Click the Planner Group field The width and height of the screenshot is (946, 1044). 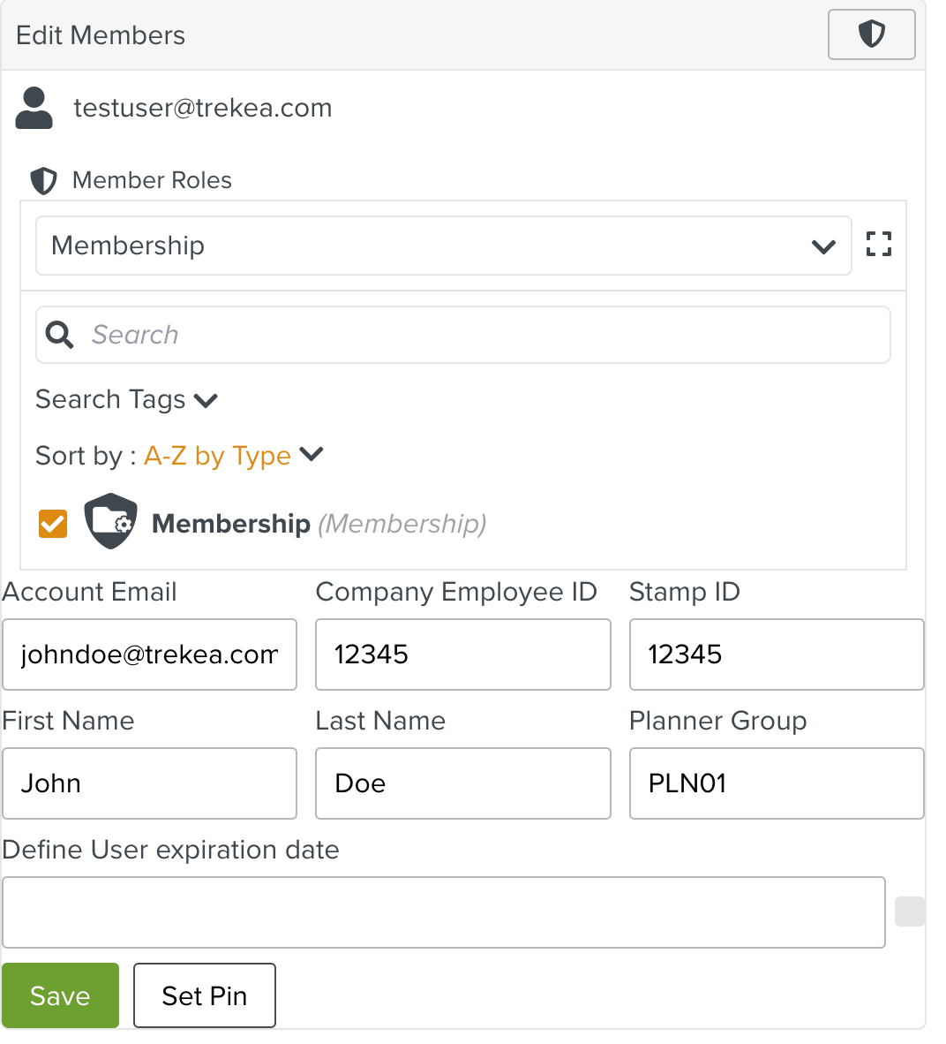(776, 783)
